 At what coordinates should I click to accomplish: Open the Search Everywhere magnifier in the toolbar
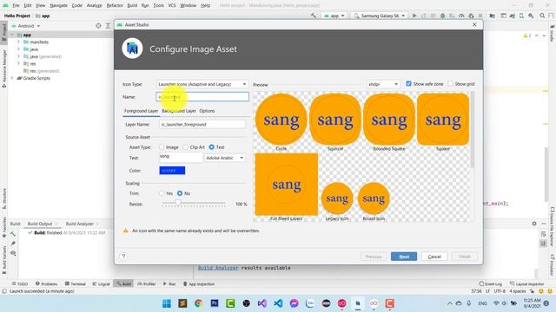point(542,16)
